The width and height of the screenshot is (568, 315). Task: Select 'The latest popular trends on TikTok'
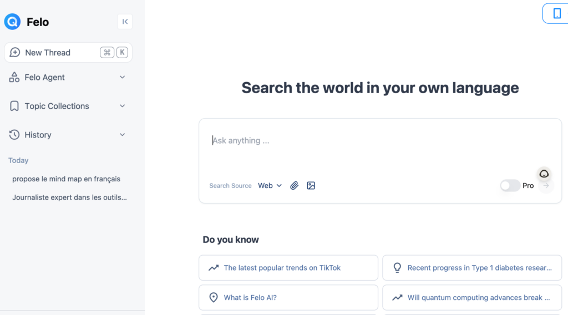288,268
